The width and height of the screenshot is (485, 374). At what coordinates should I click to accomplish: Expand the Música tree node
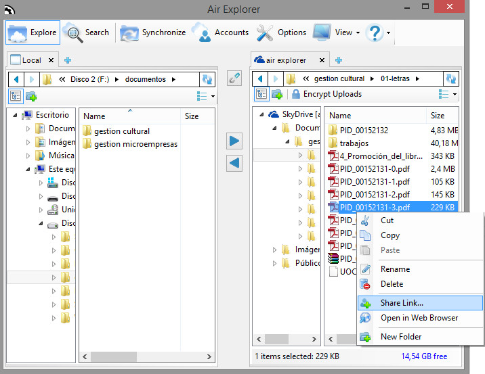pos(28,156)
